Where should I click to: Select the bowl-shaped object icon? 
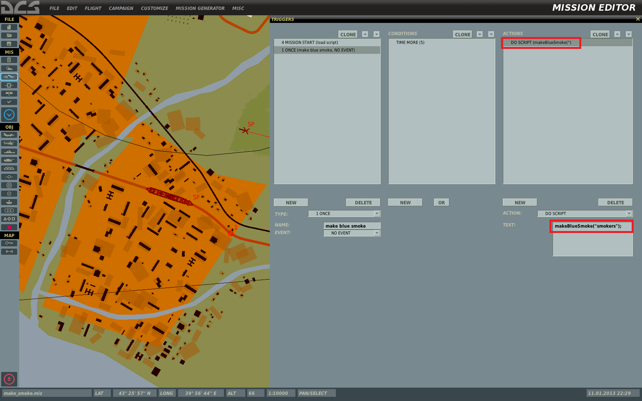[9, 202]
